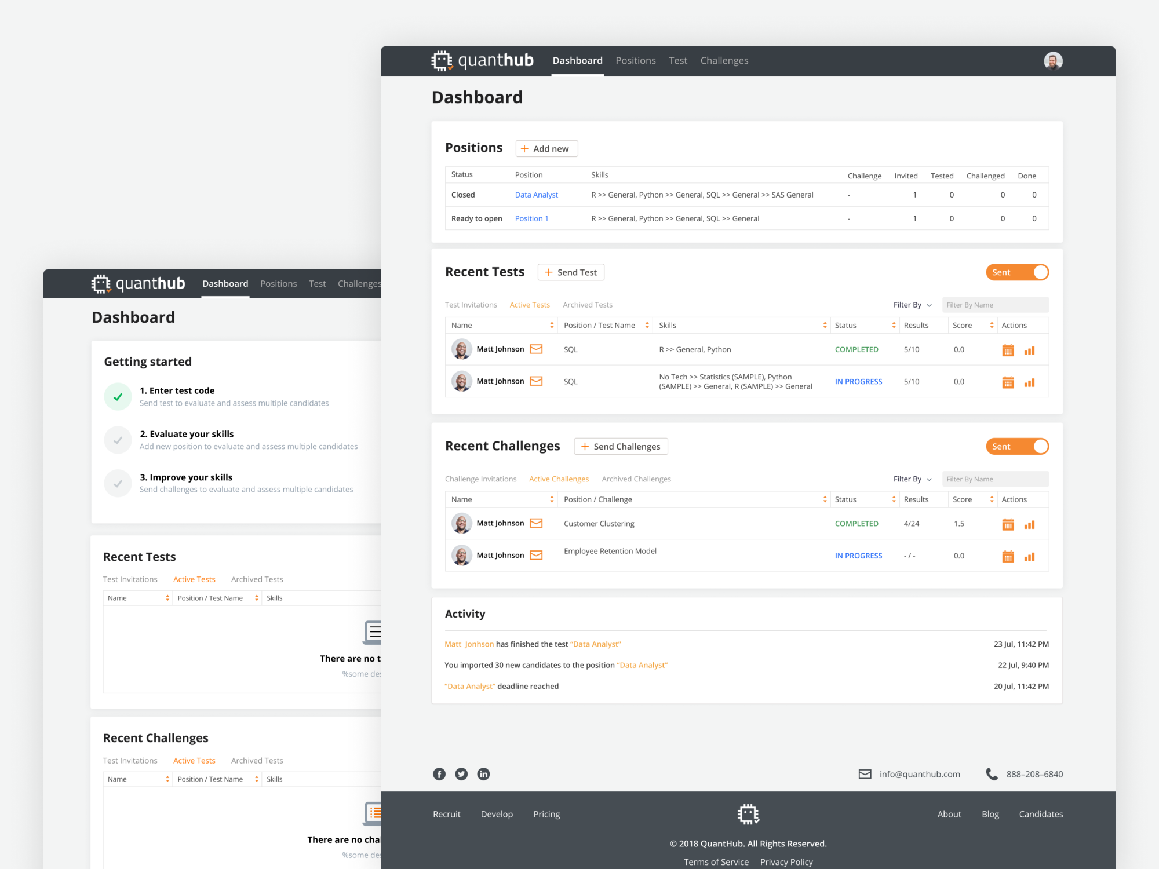Image resolution: width=1159 pixels, height=869 pixels.
Task: Open Challenges in front window navigation
Action: (724, 60)
